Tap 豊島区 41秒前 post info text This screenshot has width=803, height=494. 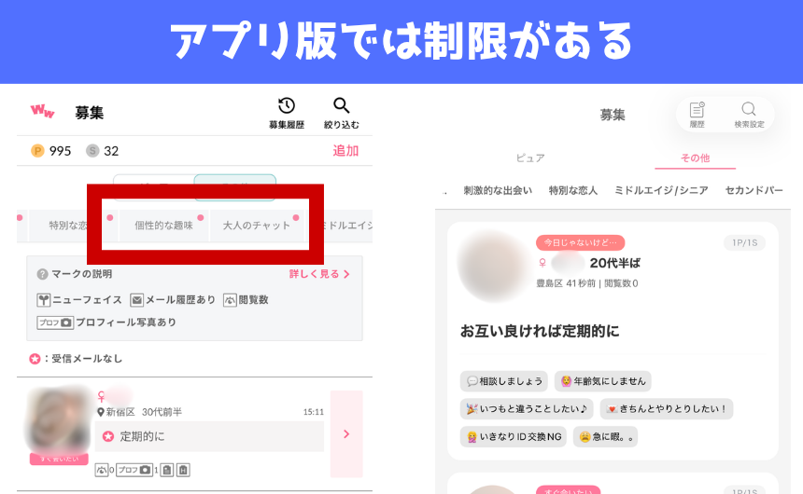coord(587,283)
